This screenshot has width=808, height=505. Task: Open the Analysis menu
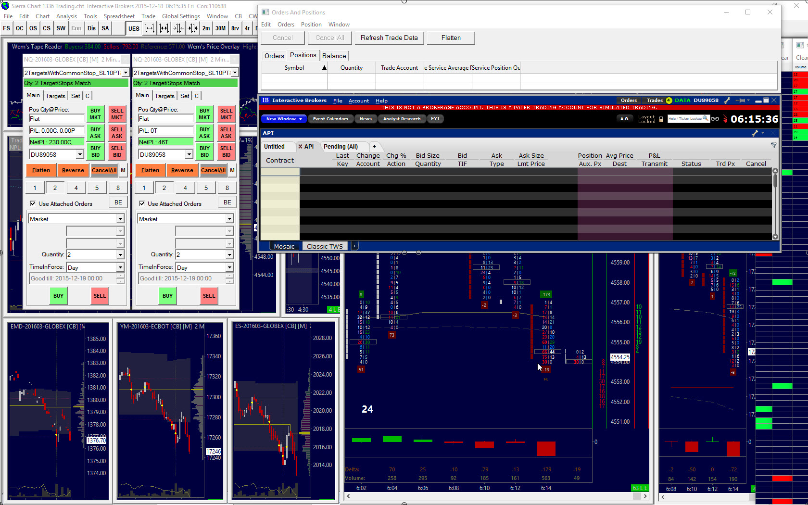coord(66,16)
